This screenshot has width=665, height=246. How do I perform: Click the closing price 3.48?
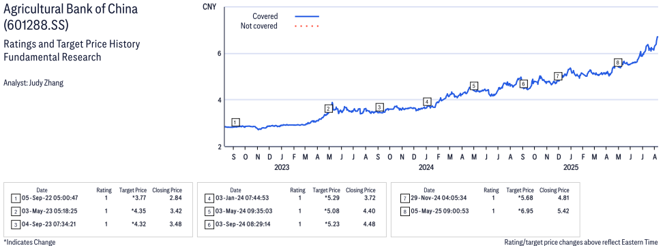point(175,224)
